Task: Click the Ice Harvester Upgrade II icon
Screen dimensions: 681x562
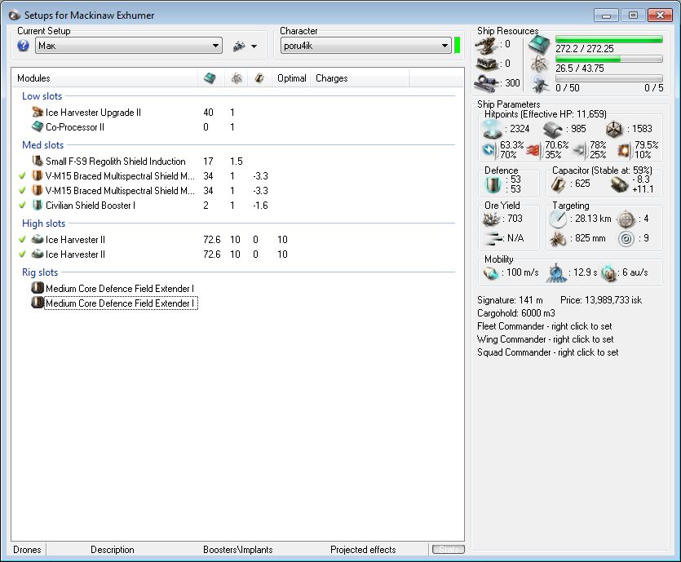Action: (x=38, y=112)
